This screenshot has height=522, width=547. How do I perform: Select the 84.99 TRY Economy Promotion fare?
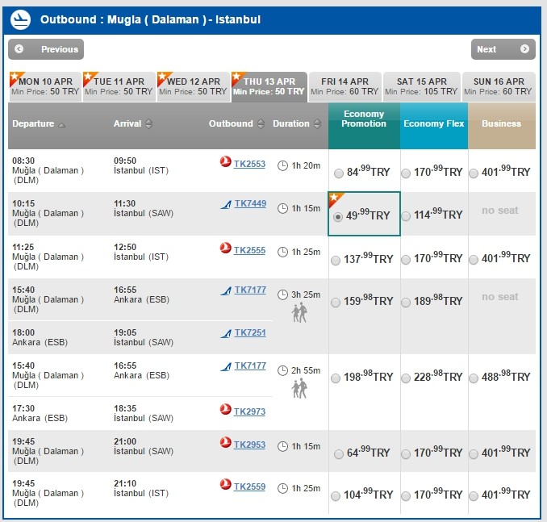tap(336, 173)
